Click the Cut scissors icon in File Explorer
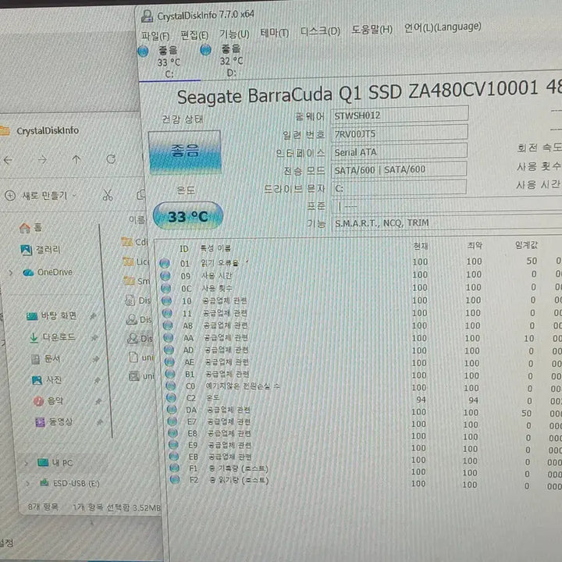 pos(108,195)
